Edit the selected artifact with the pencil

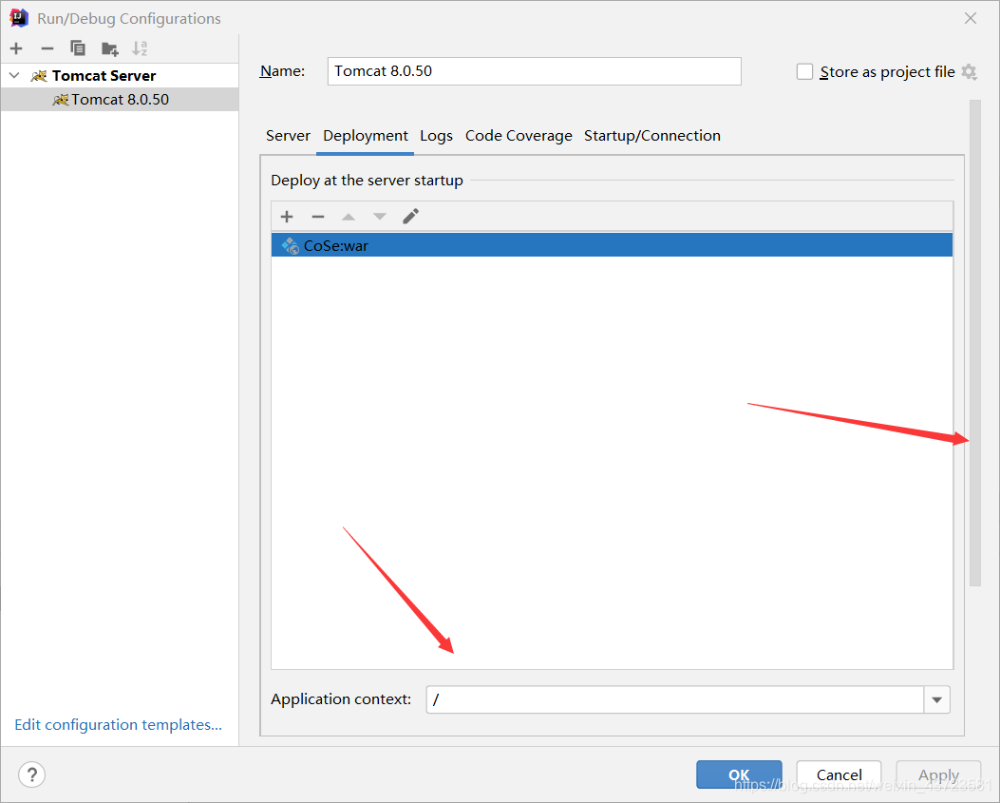(410, 217)
